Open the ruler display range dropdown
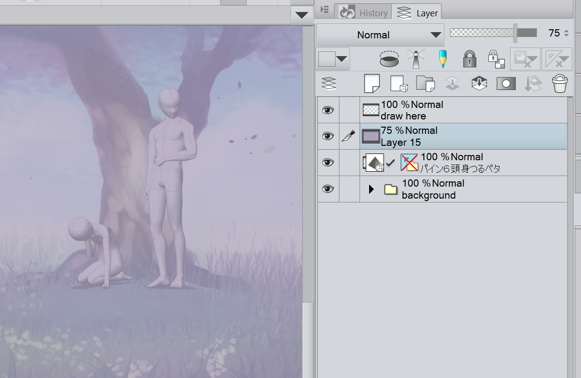This screenshot has width=581, height=378. [x=557, y=59]
